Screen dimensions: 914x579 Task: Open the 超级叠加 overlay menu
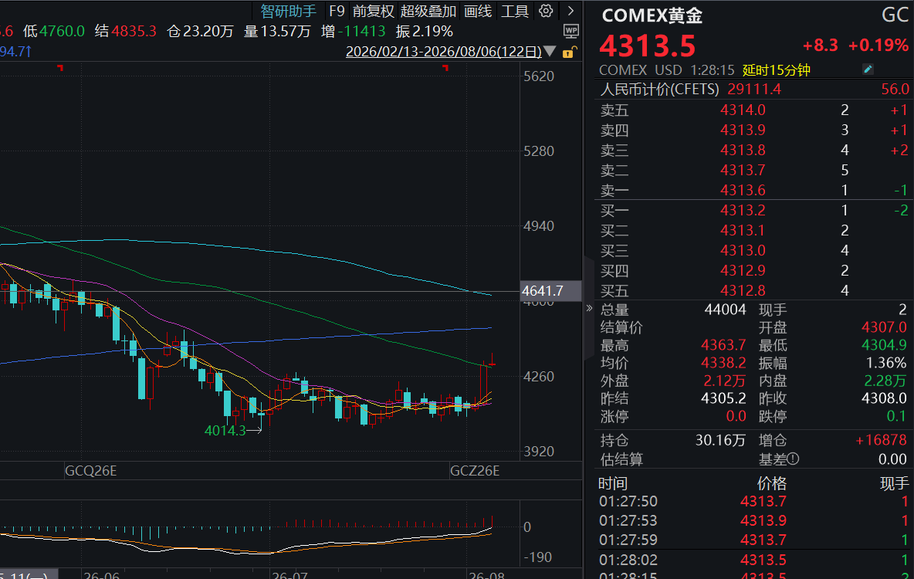[428, 11]
